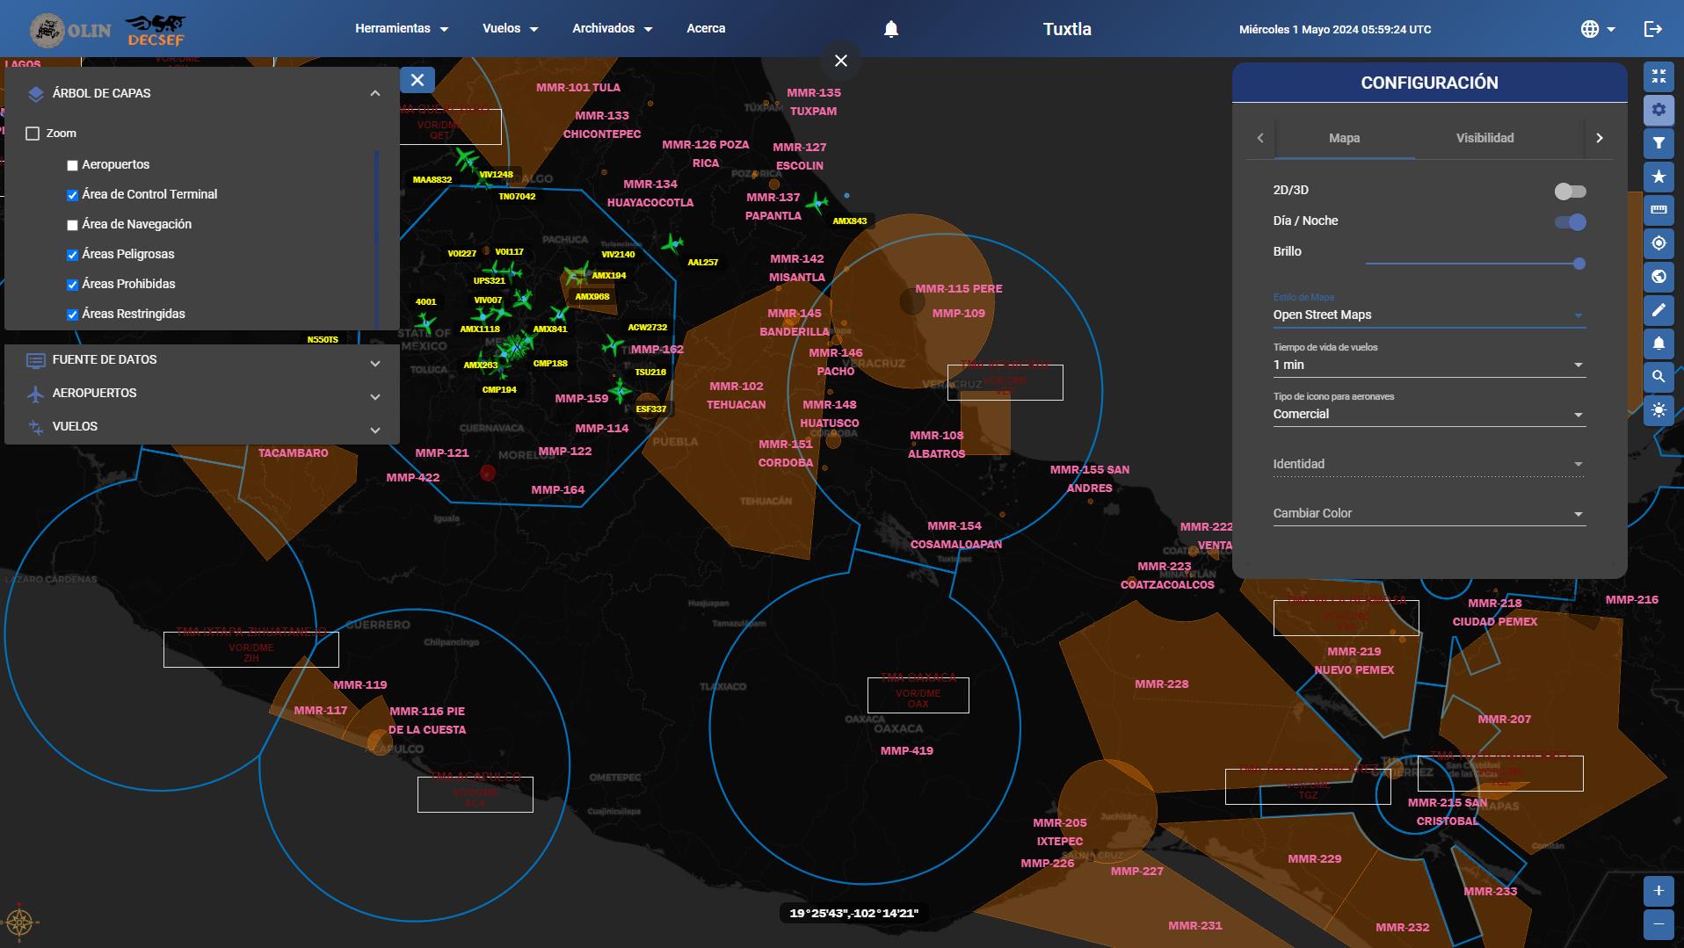The height and width of the screenshot is (948, 1684).
Task: Expand the FUENTE DE DATOS section
Action: point(202,360)
